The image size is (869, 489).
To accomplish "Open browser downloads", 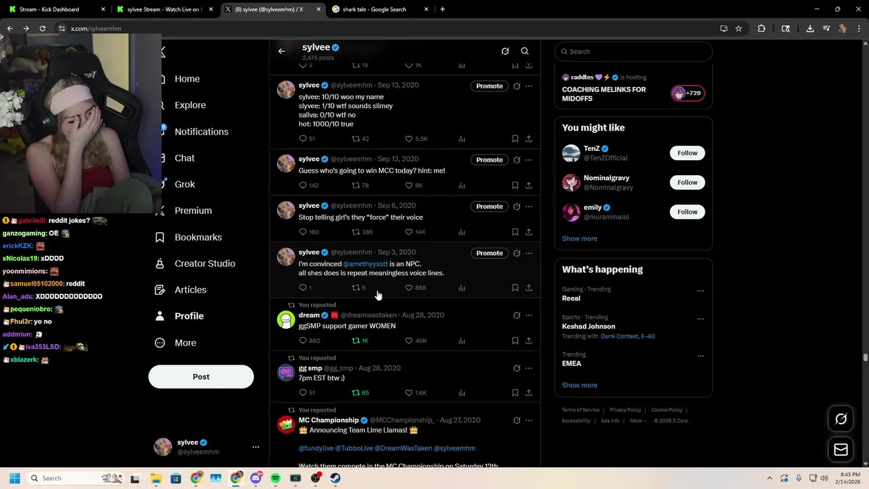I will [x=810, y=29].
